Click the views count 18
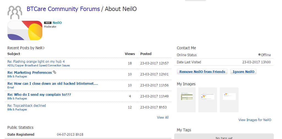 click(x=130, y=63)
